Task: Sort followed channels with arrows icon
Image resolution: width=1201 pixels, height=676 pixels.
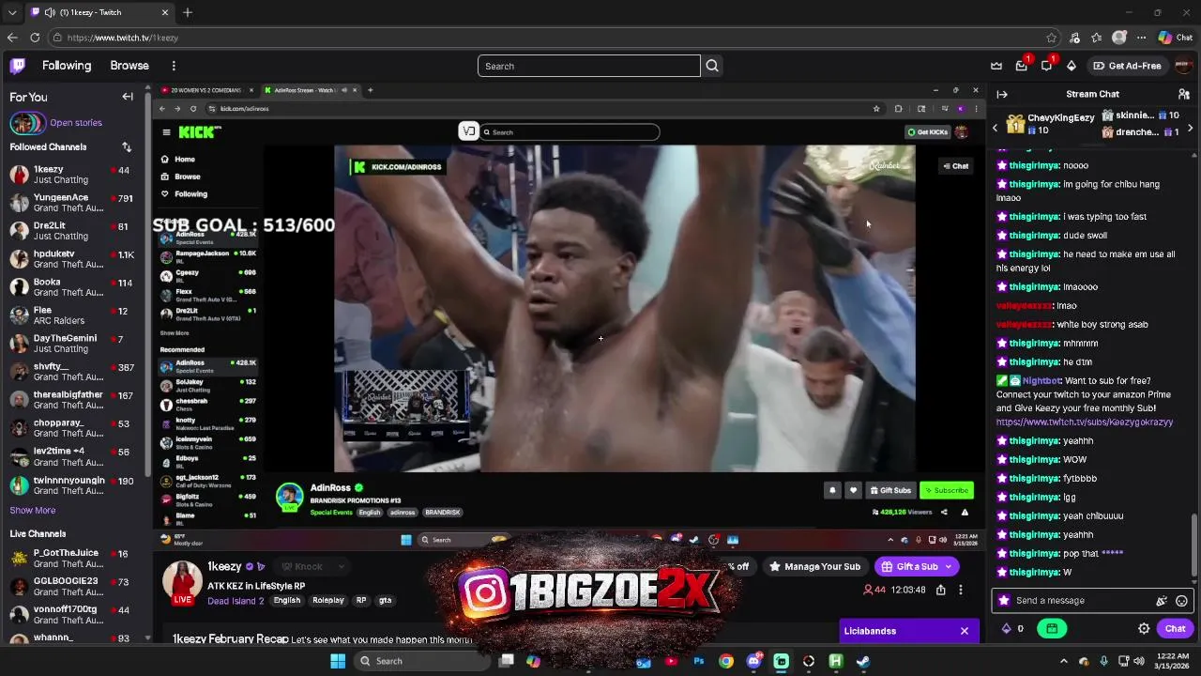Action: [127, 146]
